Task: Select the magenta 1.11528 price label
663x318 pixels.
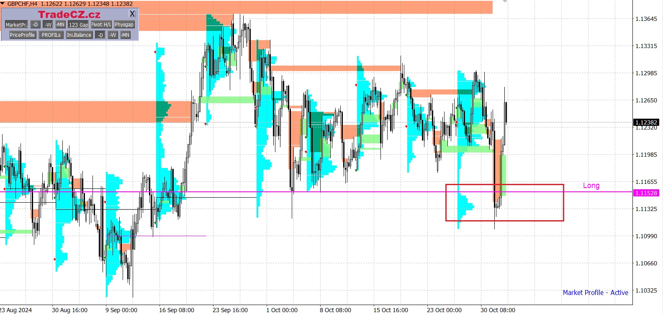Action: tap(646, 193)
